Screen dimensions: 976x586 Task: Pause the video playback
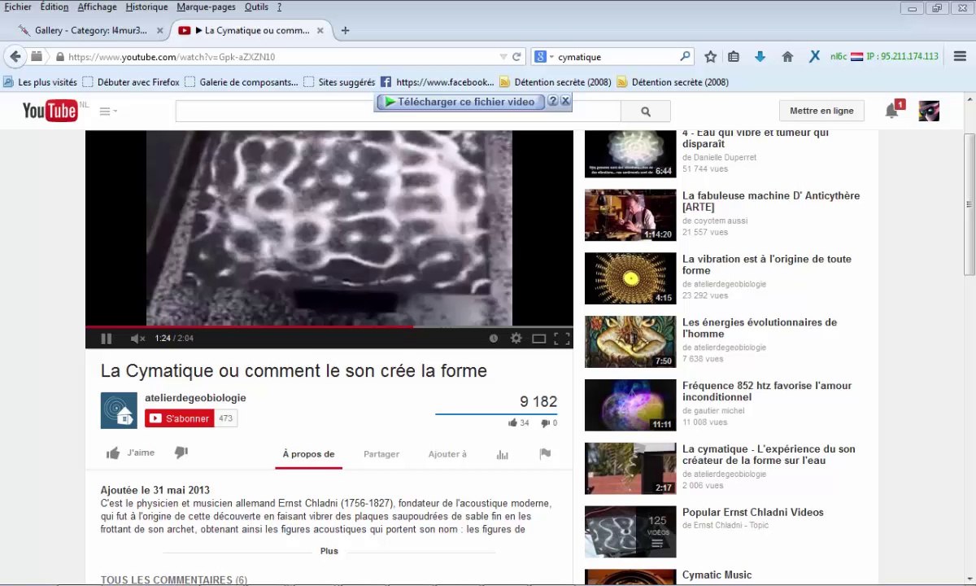tap(106, 339)
